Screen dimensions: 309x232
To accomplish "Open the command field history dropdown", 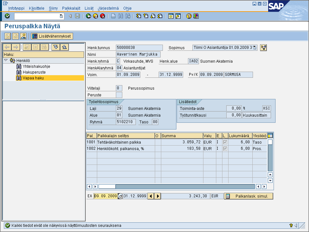I will (x=61, y=16).
